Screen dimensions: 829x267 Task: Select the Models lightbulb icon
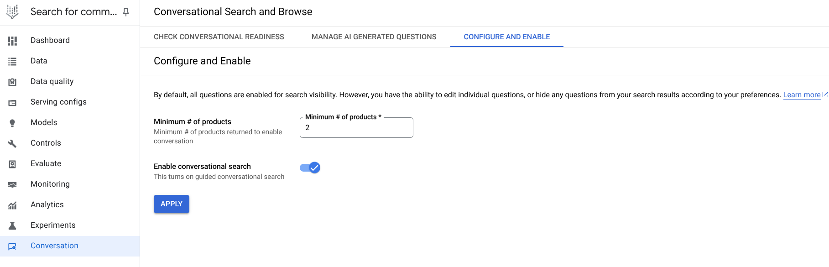click(x=12, y=123)
